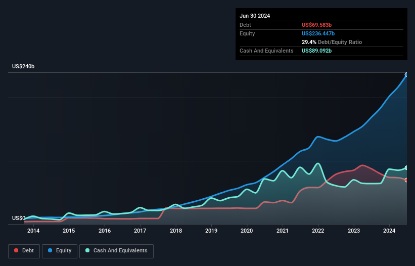Click Cash And Equivalents label in tooltip

[266, 51]
